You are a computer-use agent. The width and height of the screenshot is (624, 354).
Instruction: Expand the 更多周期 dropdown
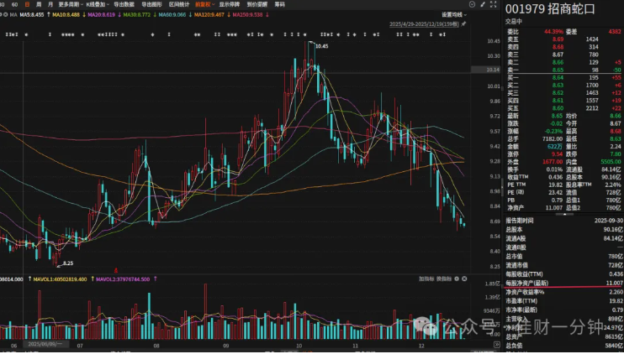[71, 4]
